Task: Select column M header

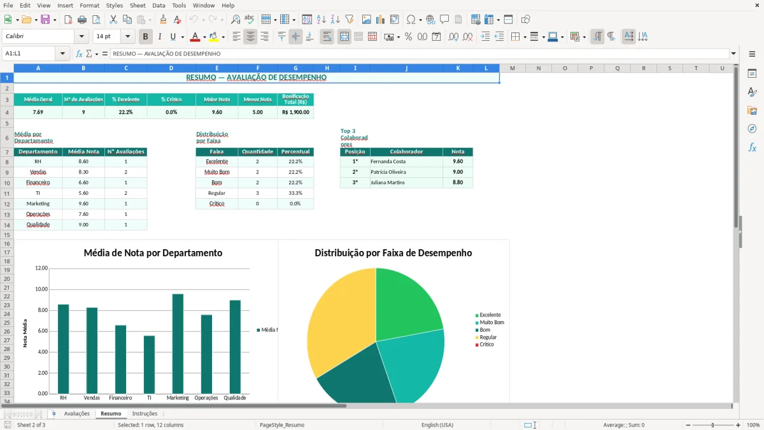Action: click(x=512, y=68)
